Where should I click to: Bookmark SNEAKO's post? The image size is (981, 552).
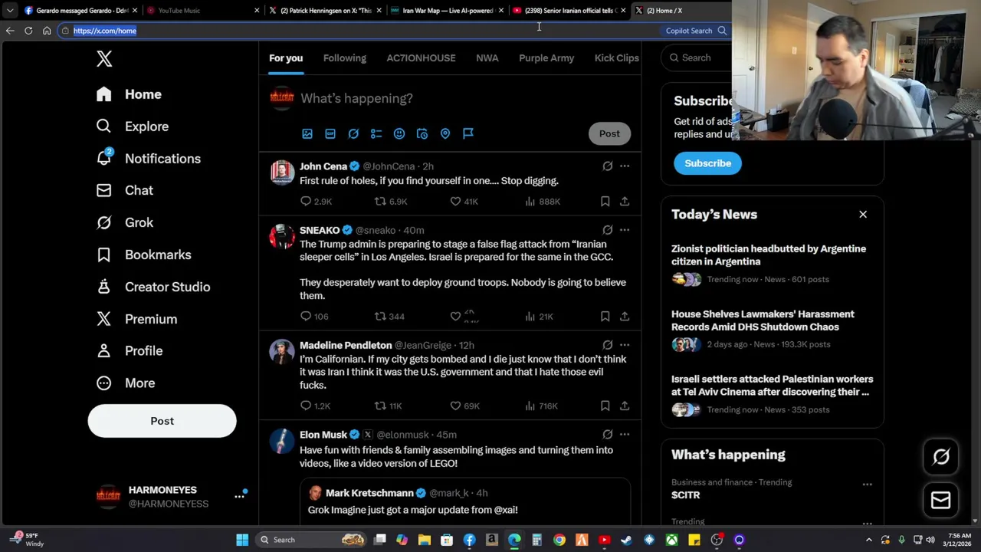605,316
